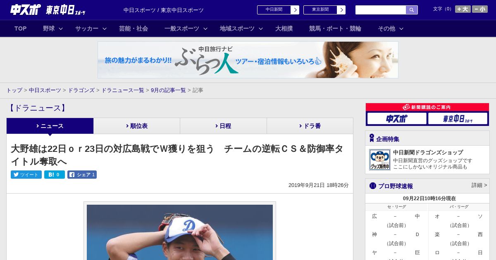Select the ニュース tab
This screenshot has height=260, width=496.
pyautogui.click(x=50, y=126)
